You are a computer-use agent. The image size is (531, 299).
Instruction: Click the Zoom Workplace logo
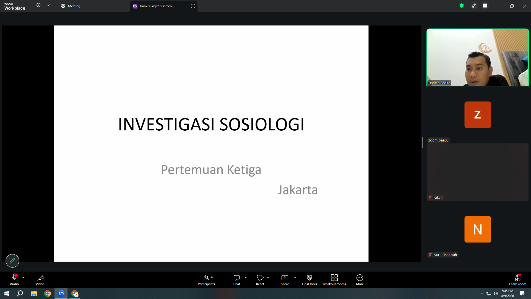coord(15,6)
